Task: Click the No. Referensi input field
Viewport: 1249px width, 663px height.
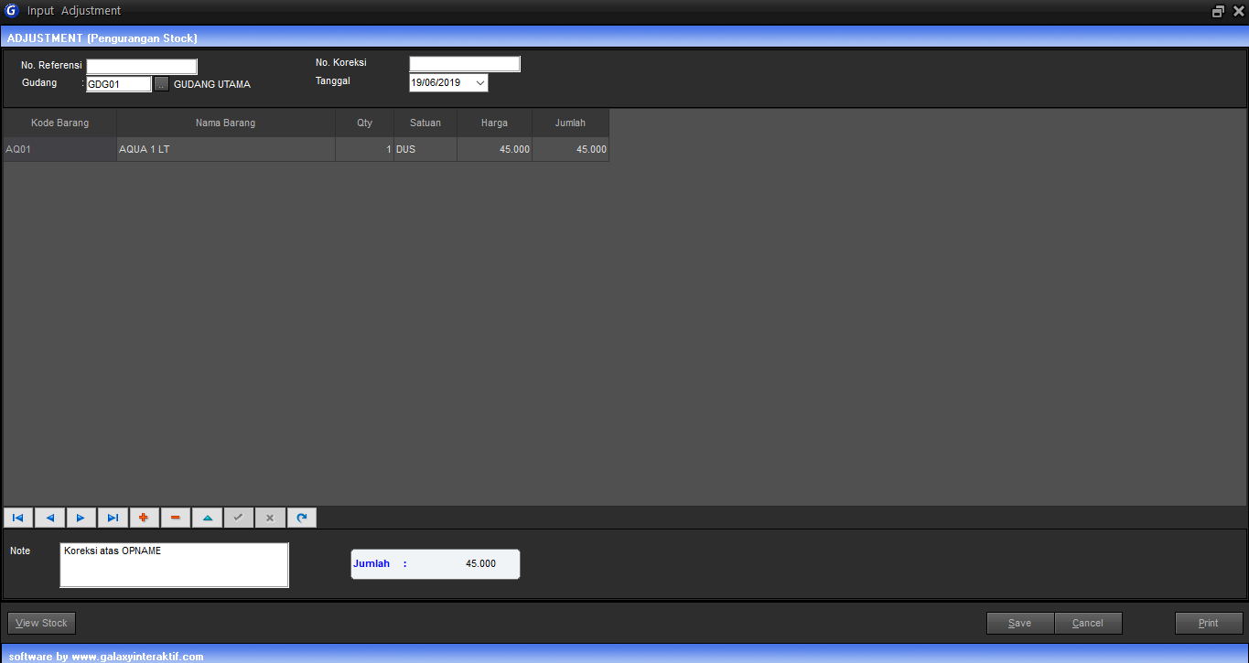Action: click(x=142, y=66)
